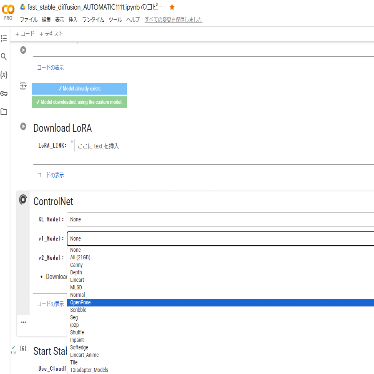Click コードの表示 under the model cell
Viewport: 374px width, 374px height.
click(50, 68)
